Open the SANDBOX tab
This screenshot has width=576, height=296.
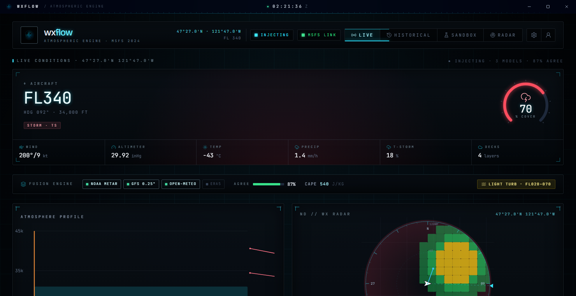(x=460, y=35)
